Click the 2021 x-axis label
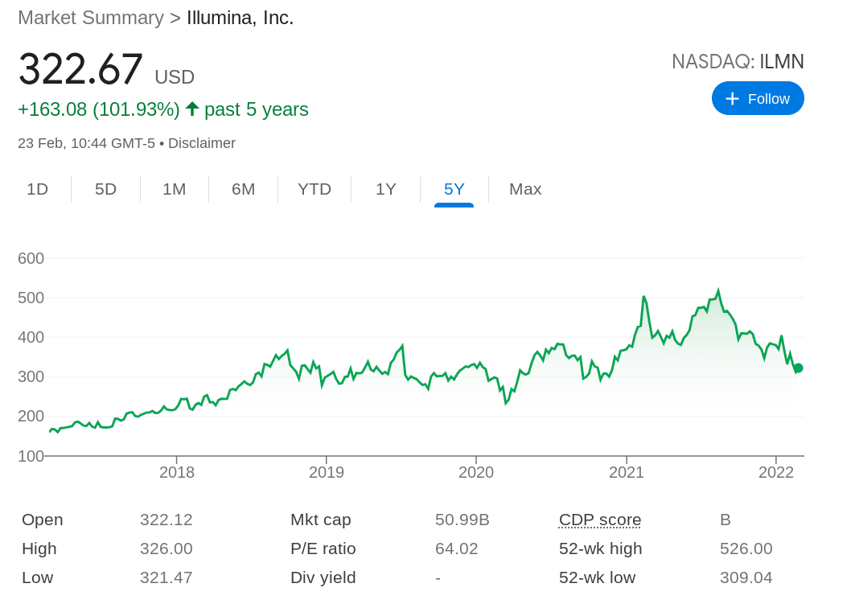Image resolution: width=851 pixels, height=604 pixels. pyautogui.click(x=627, y=472)
